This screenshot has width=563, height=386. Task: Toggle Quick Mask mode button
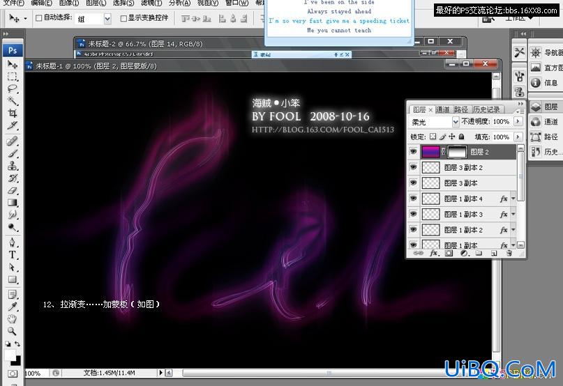tap(13, 373)
